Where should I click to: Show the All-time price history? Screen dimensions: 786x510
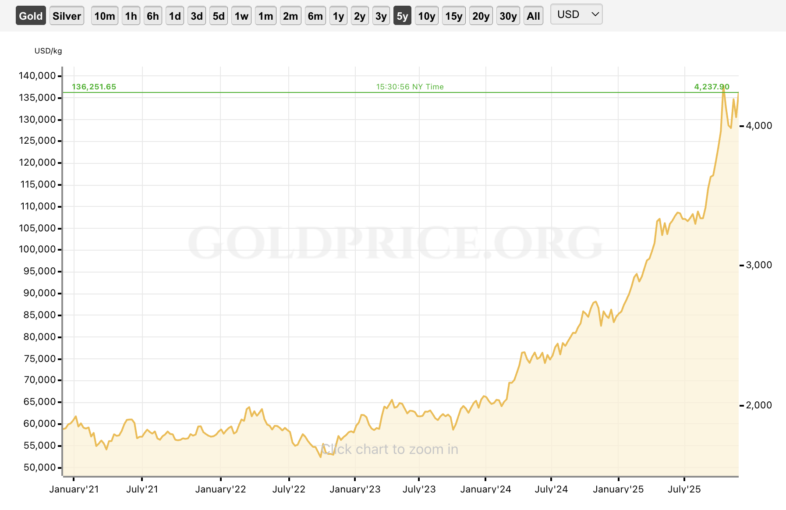[533, 15]
